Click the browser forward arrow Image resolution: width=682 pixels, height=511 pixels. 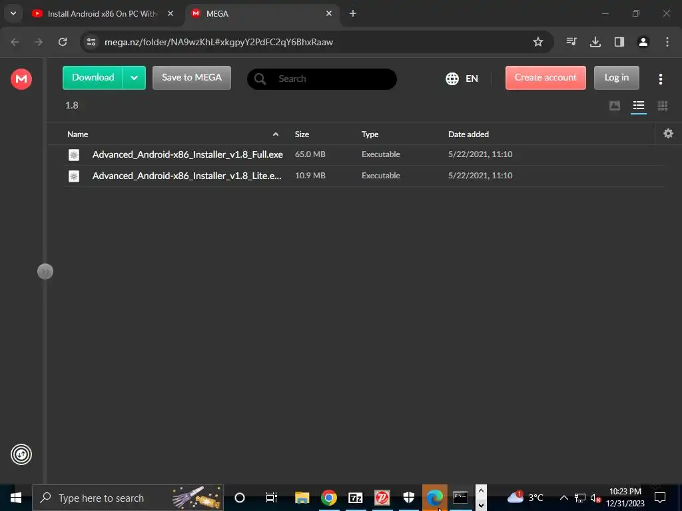click(39, 42)
